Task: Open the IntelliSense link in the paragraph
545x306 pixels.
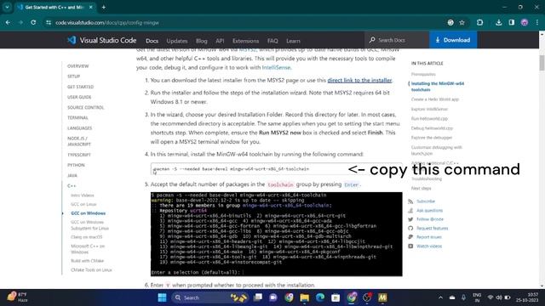Action: 276,67
